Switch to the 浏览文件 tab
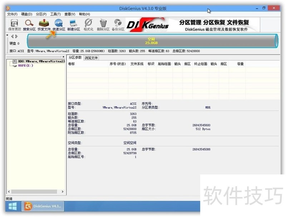Screen dimensions: 286x217 click(x=91, y=58)
